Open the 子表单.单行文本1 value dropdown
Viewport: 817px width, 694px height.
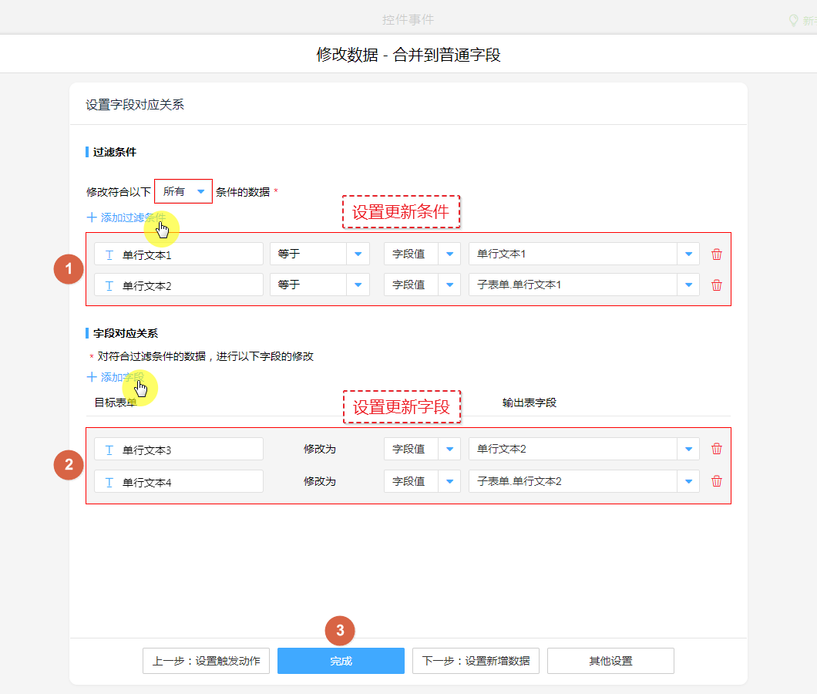pos(688,285)
